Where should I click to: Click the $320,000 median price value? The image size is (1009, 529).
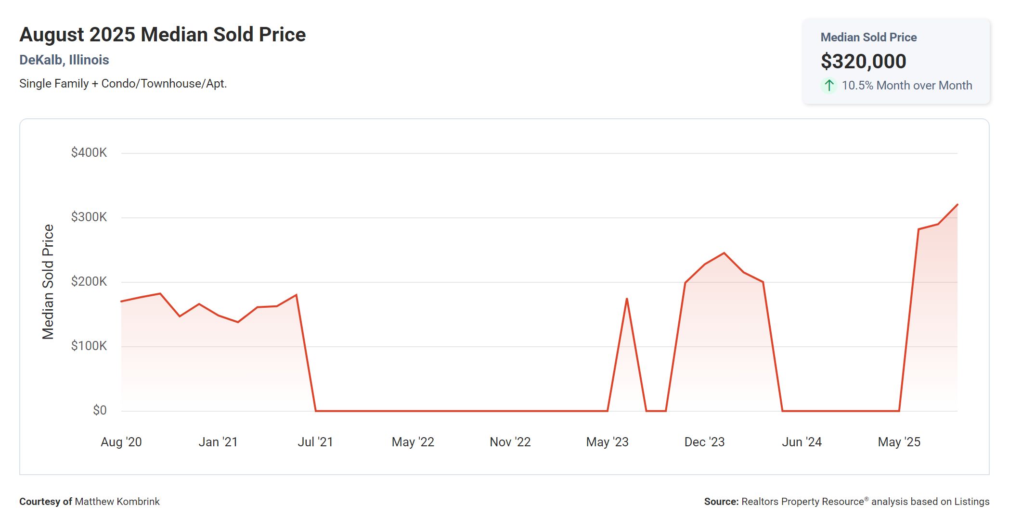point(863,62)
